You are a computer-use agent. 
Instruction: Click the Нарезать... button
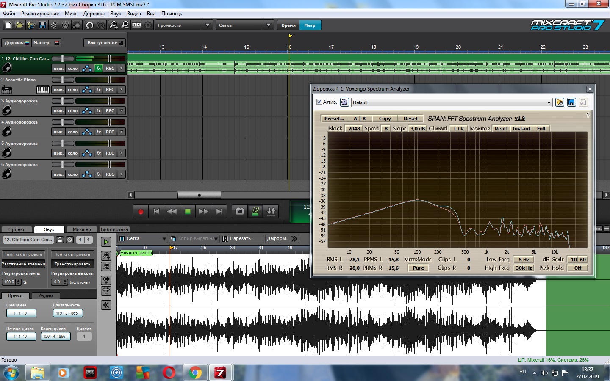241,239
